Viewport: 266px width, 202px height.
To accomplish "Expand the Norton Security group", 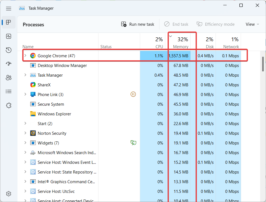I will [x=25, y=133].
